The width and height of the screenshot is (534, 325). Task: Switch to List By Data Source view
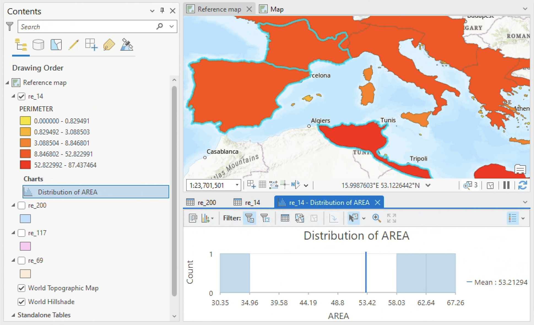pos(38,45)
